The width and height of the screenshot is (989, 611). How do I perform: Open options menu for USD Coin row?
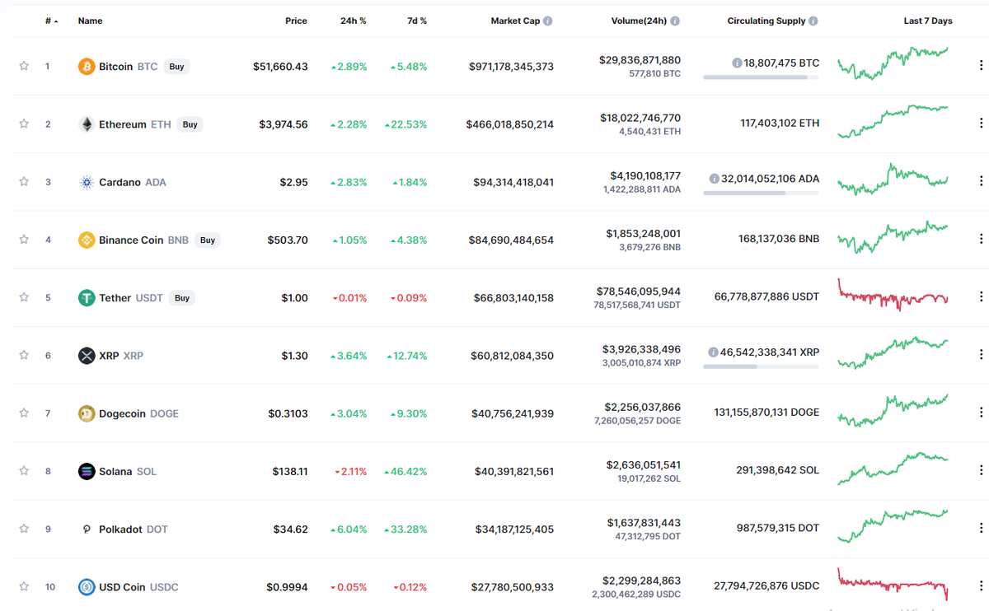tap(981, 585)
